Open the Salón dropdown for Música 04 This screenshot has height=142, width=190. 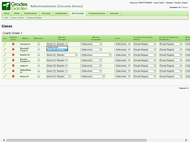122,76
